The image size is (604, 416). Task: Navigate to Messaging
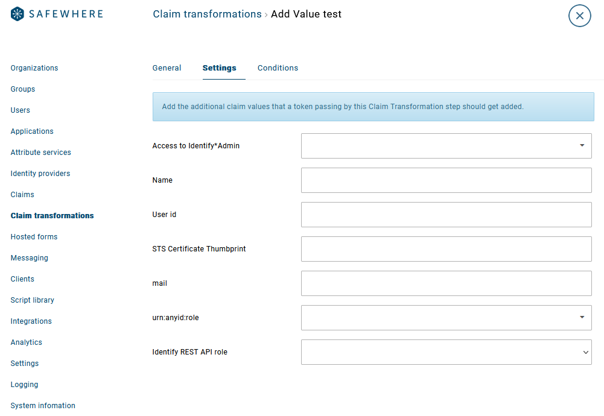click(x=30, y=258)
